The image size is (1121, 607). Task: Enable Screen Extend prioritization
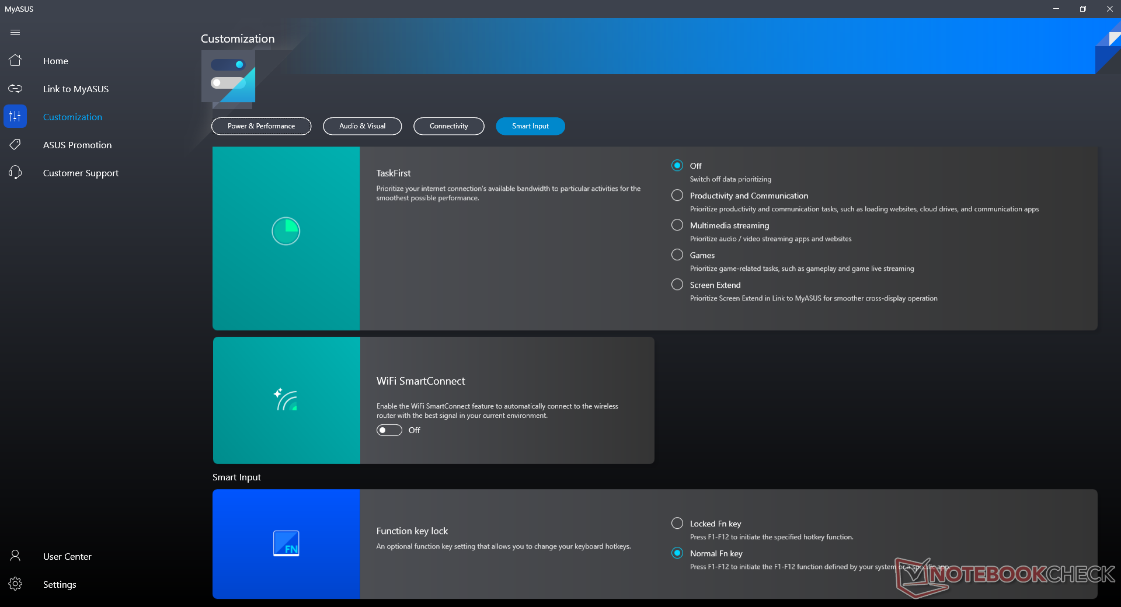click(x=677, y=285)
